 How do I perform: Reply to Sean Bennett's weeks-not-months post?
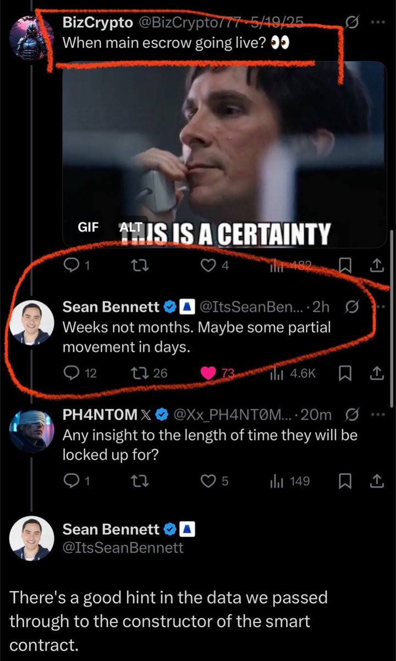point(73,373)
